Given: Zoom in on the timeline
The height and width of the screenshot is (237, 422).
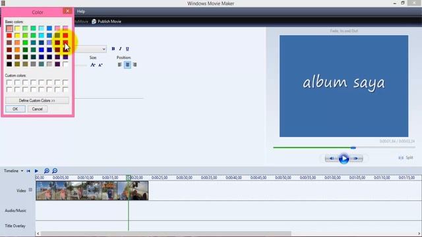Looking at the screenshot, I should coord(47,171).
